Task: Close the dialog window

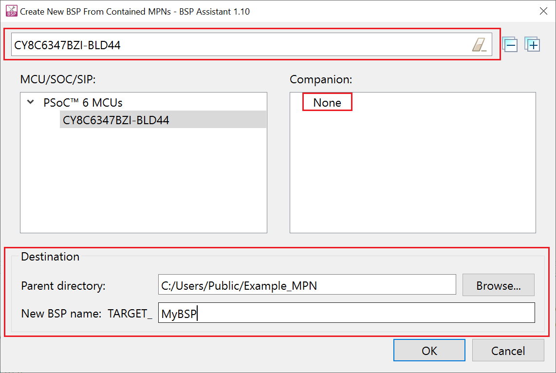Action: coord(543,11)
